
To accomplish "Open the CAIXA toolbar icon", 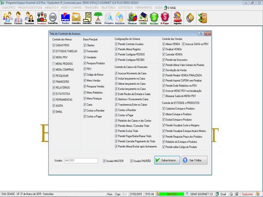I will (x=143, y=18).
